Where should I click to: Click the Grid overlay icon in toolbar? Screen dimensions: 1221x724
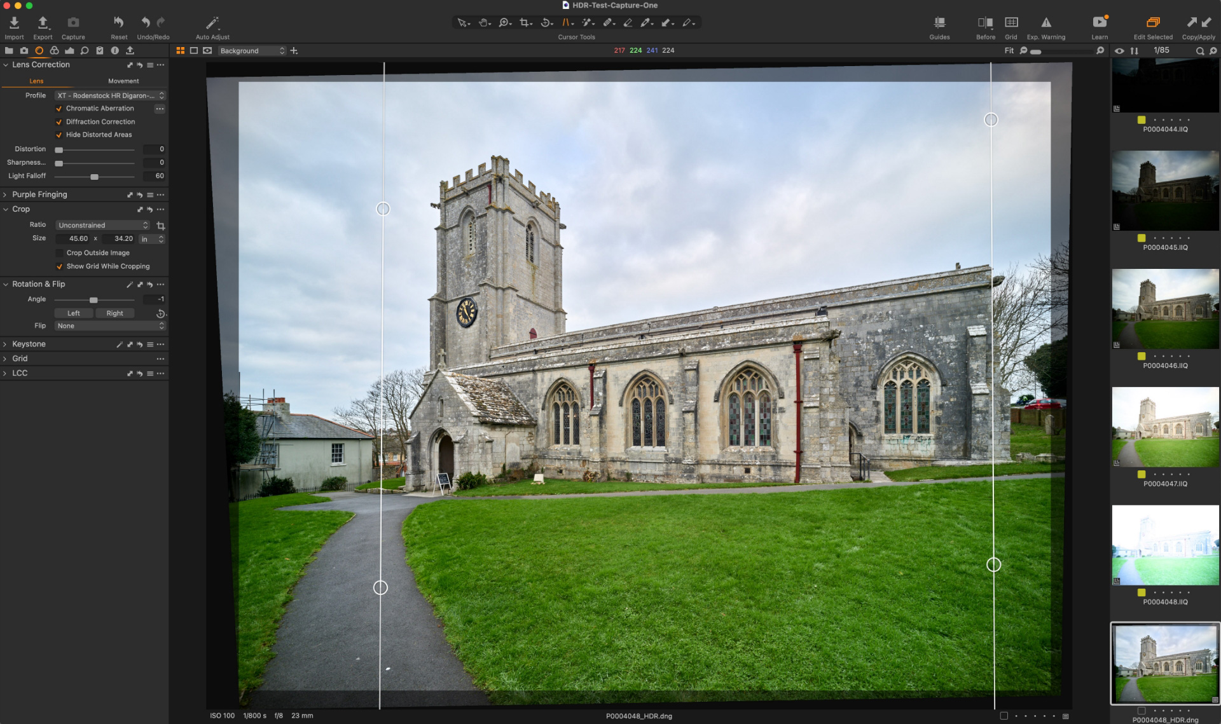click(1011, 21)
